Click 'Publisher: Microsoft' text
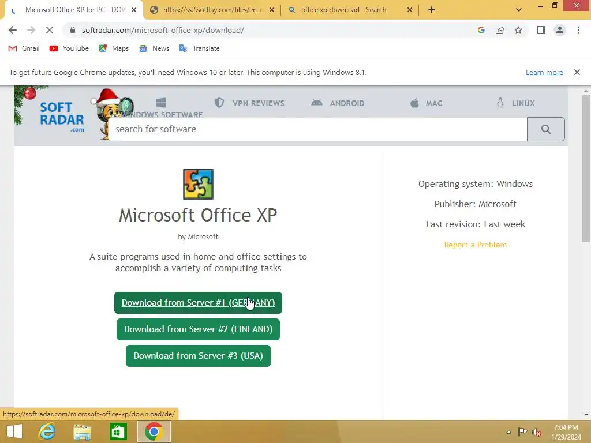The height and width of the screenshot is (443, 591). click(x=476, y=204)
